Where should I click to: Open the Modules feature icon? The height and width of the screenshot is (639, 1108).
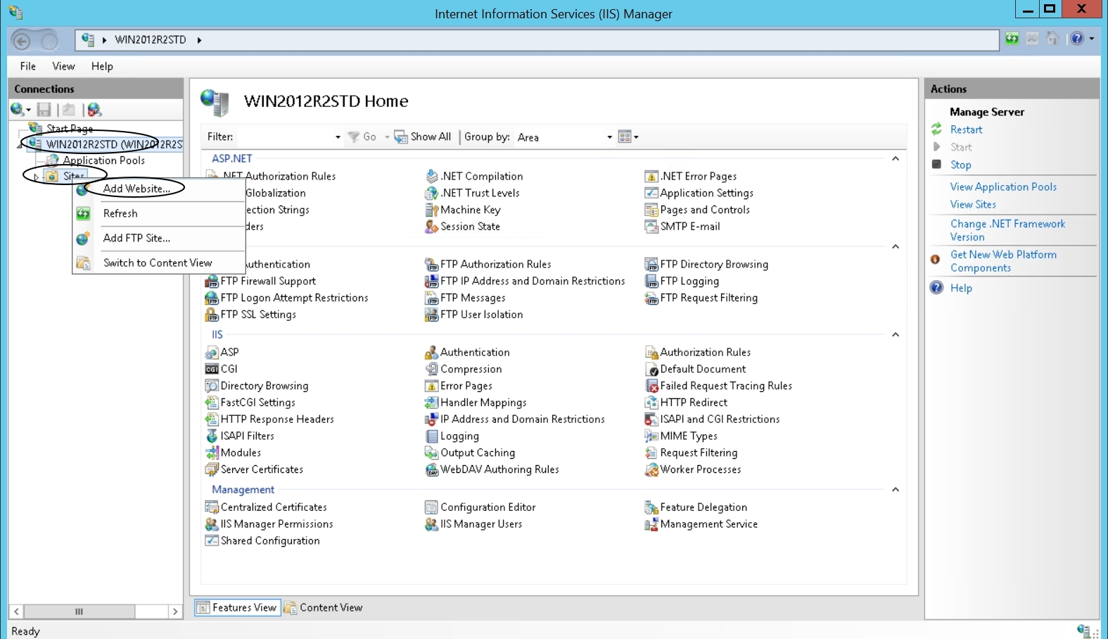pyautogui.click(x=212, y=453)
